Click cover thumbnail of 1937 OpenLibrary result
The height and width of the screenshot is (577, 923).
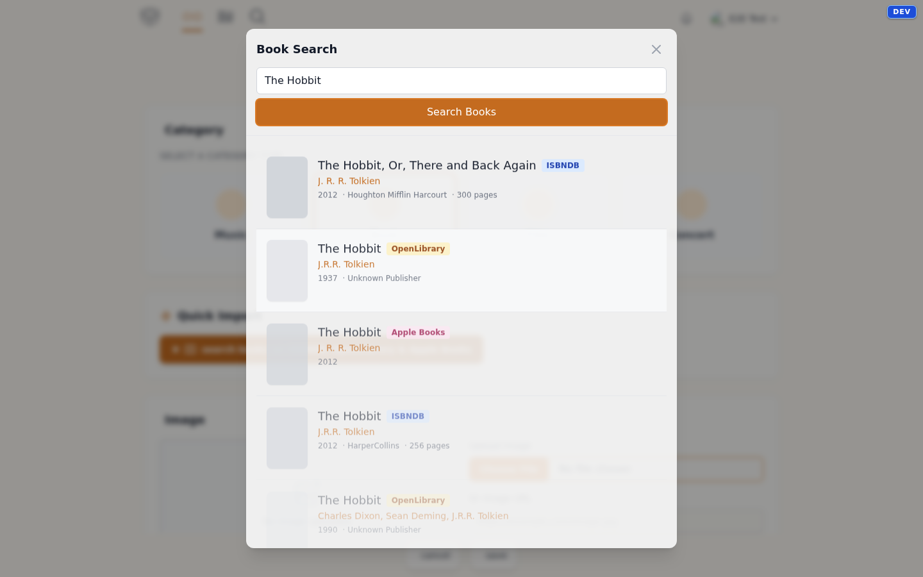tap(287, 271)
